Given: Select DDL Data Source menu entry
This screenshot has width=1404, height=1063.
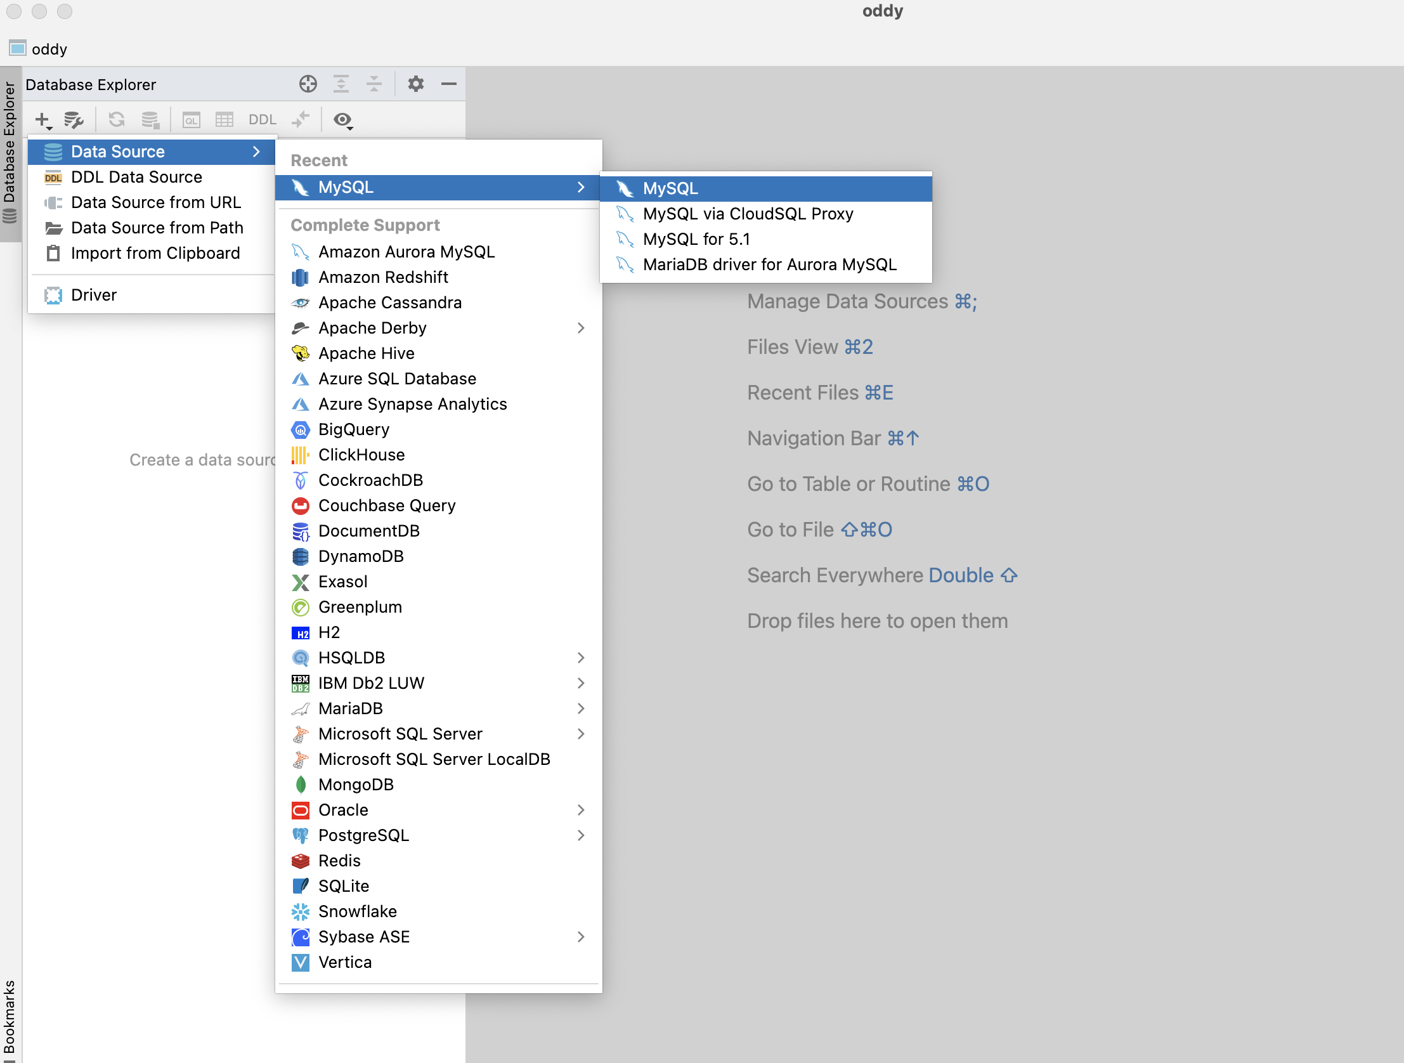Looking at the screenshot, I should (x=136, y=177).
